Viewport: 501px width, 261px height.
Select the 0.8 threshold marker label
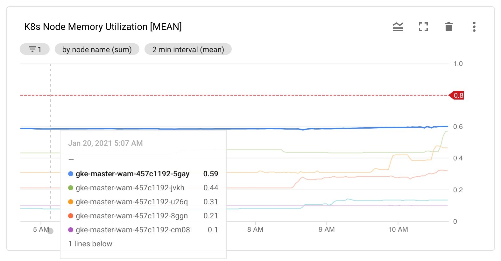click(x=456, y=95)
